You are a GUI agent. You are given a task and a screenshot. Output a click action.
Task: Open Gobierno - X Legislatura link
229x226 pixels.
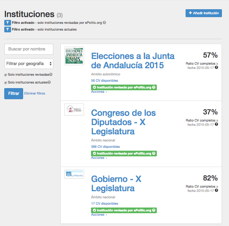(x=116, y=184)
